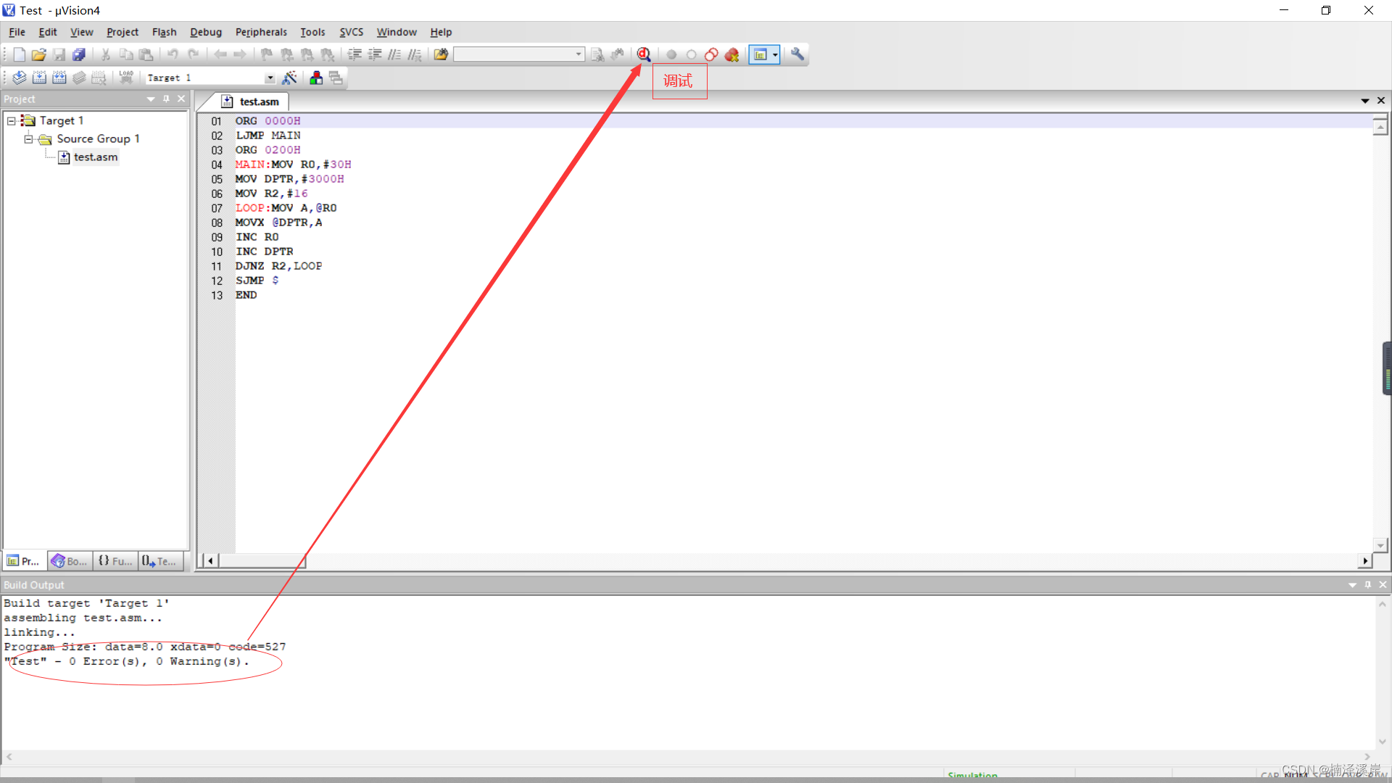
Task: Paste from the clipboard
Action: (146, 54)
